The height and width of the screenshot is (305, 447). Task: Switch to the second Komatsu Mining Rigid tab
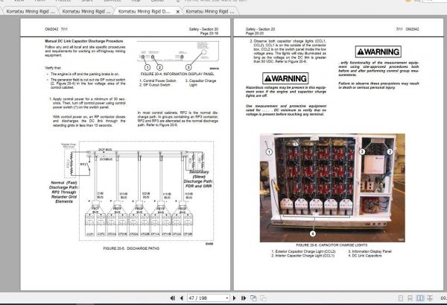pos(86,11)
